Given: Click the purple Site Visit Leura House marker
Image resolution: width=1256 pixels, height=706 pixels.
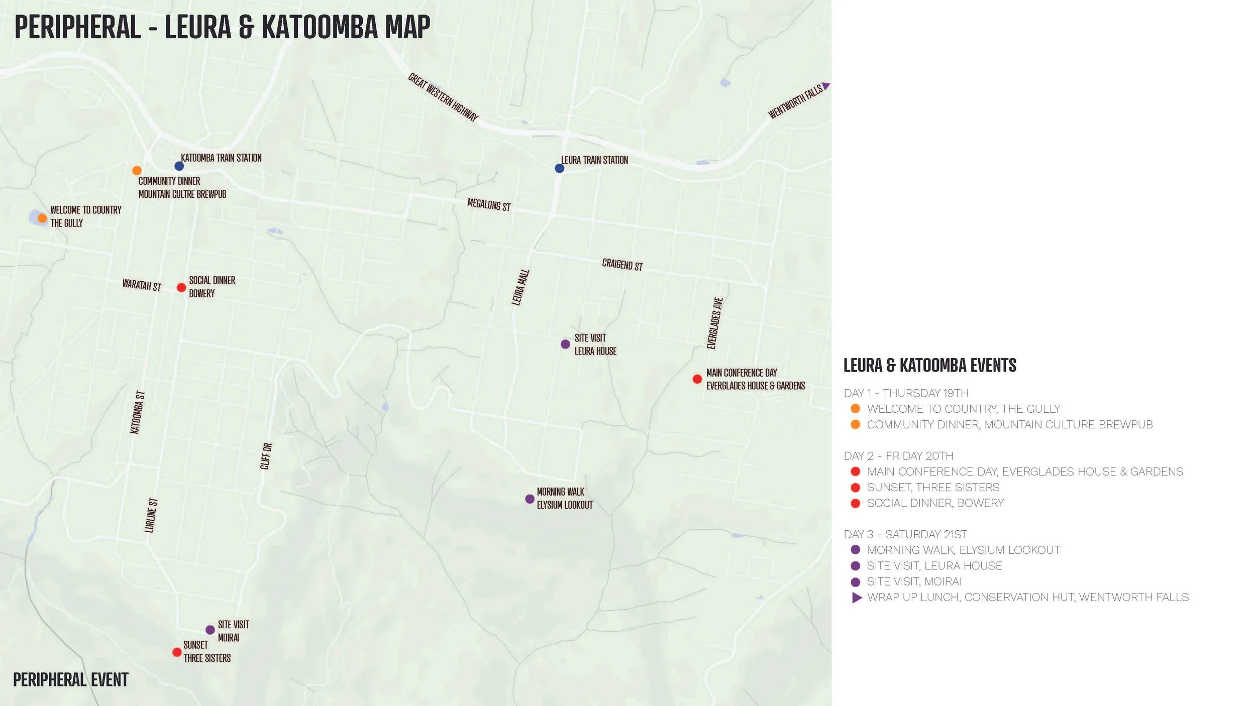Looking at the screenshot, I should pos(565,344).
